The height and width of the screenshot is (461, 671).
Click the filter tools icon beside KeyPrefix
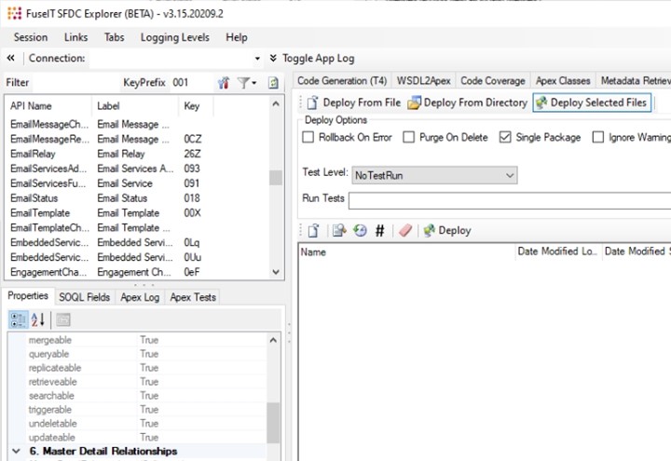pyautogui.click(x=224, y=83)
